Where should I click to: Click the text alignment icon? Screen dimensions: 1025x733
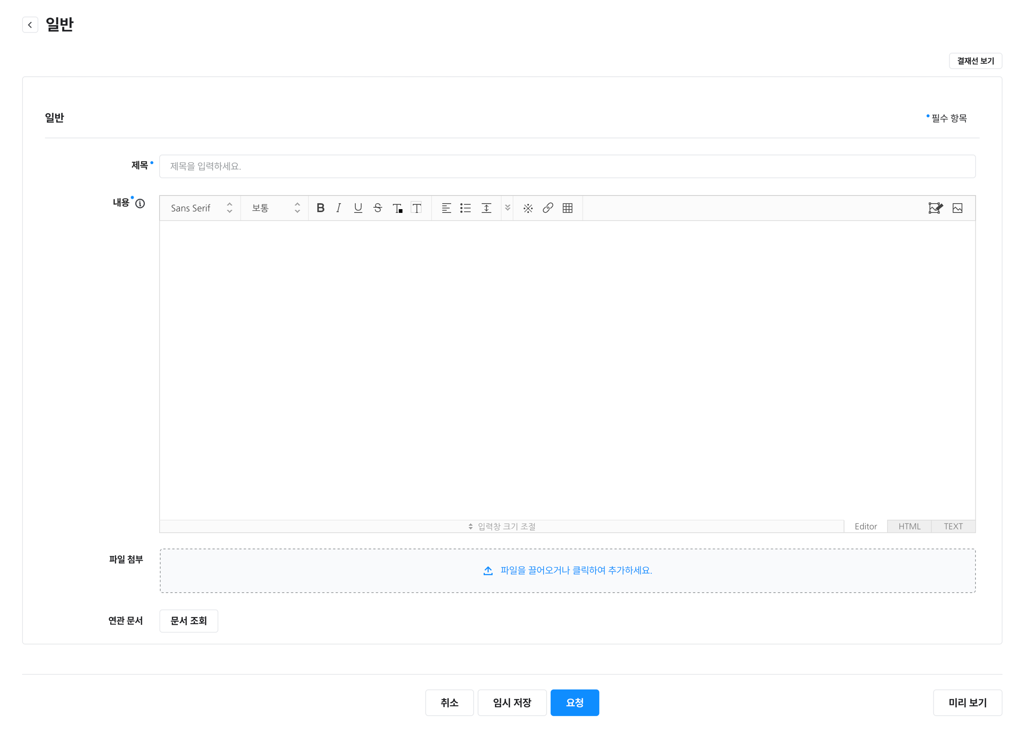coord(446,208)
